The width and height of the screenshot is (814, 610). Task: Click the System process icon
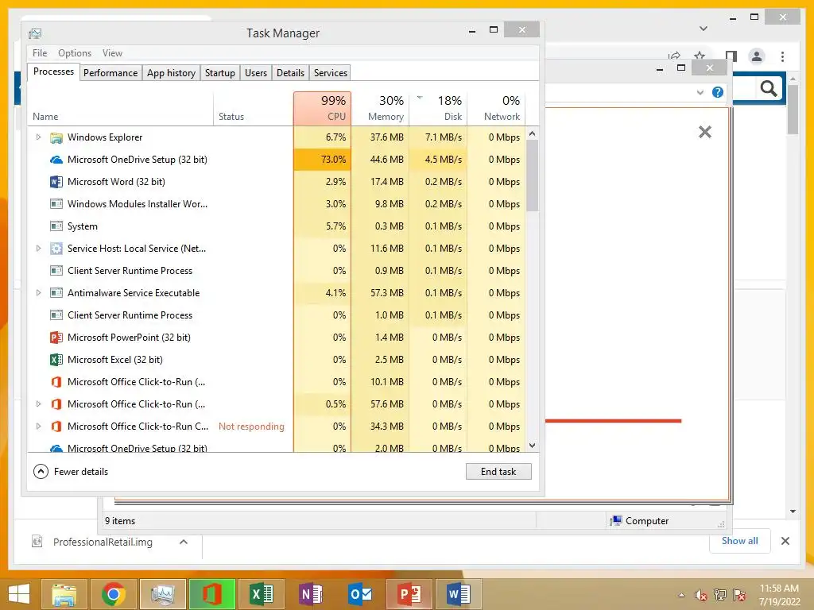tap(56, 226)
